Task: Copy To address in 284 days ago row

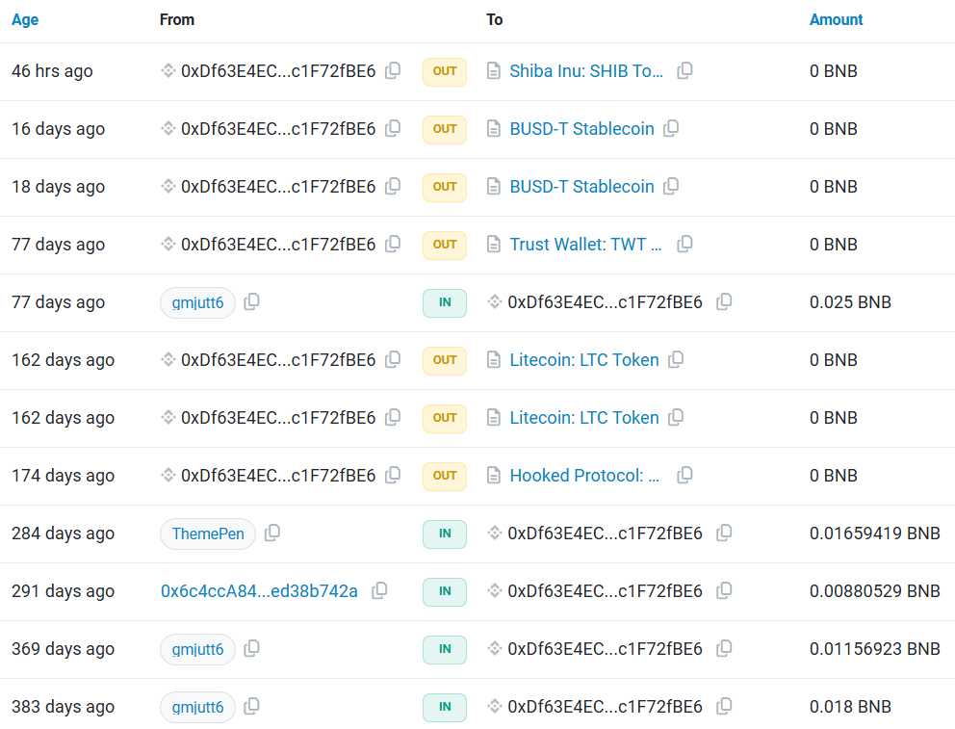Action: 724,533
